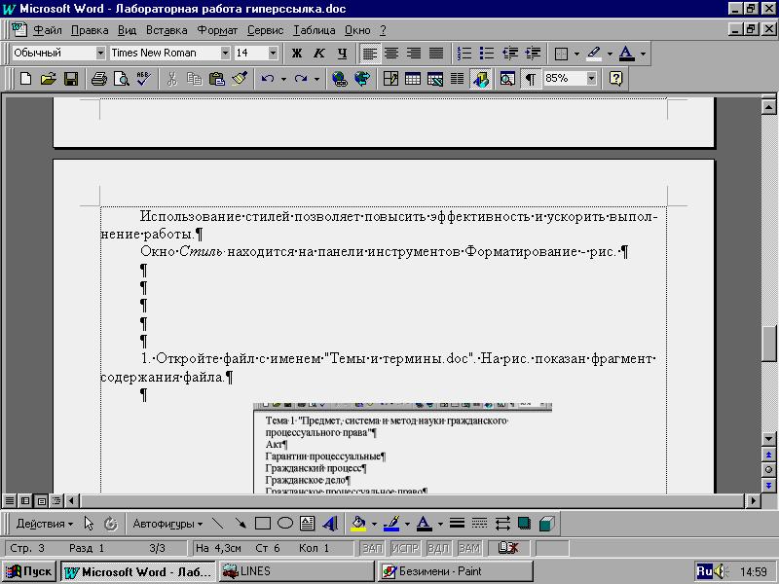
Task: Open Автофигуры menu
Action: pos(167,524)
